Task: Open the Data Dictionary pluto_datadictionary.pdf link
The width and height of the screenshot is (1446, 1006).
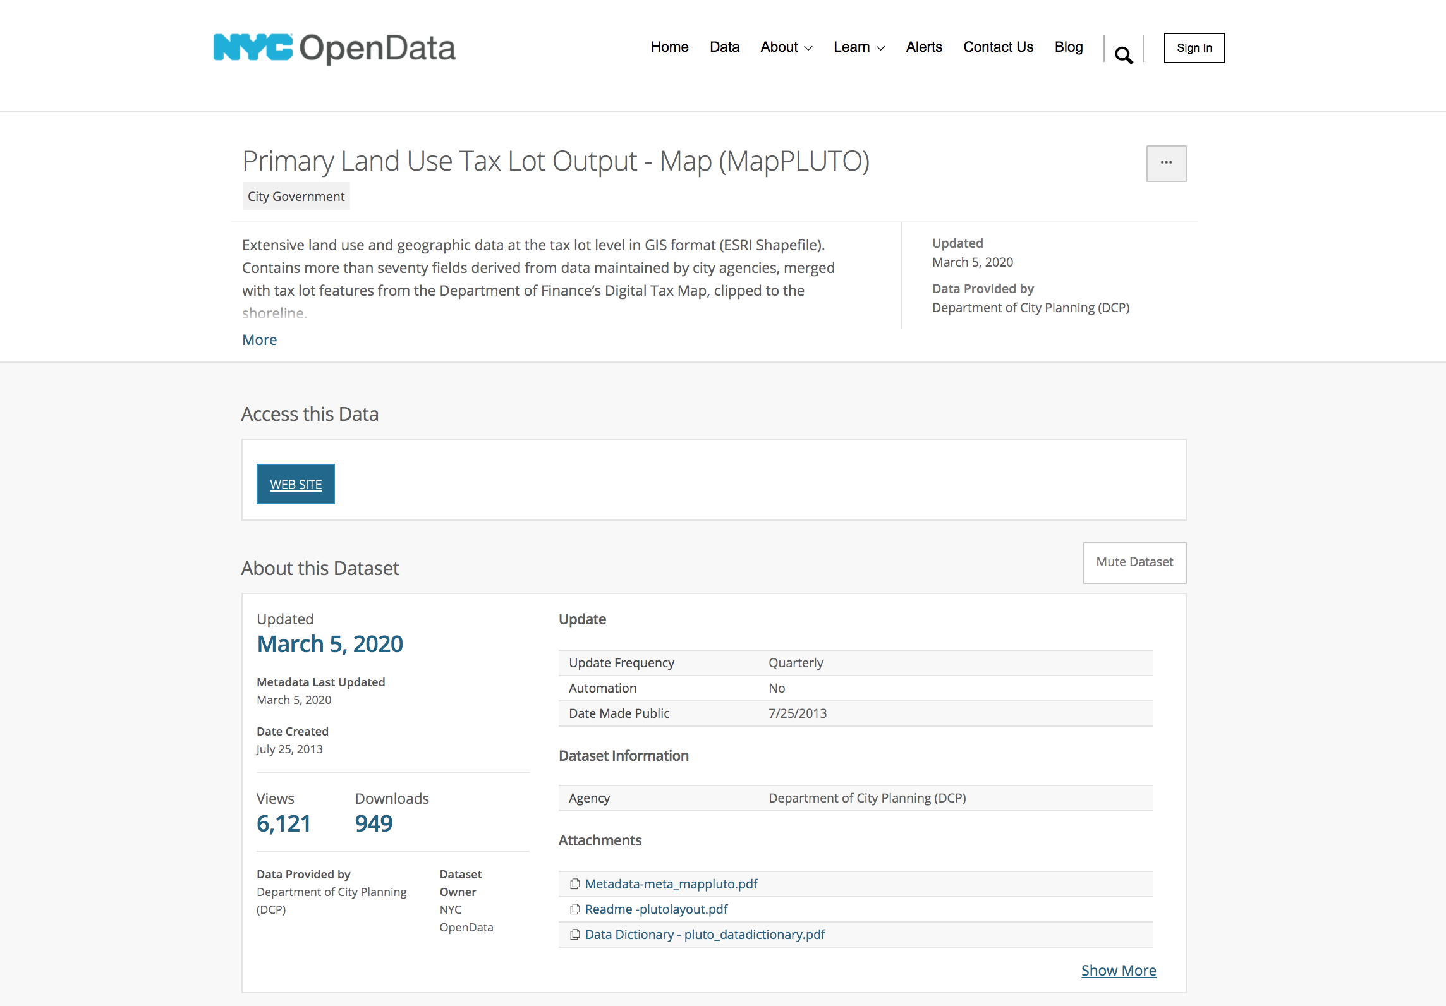Action: pos(705,935)
